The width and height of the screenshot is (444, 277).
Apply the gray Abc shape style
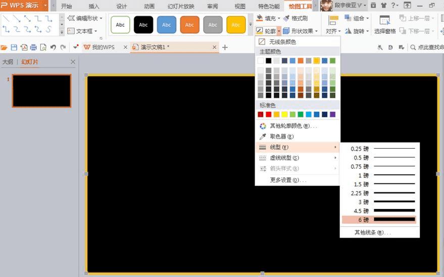pyautogui.click(x=213, y=25)
